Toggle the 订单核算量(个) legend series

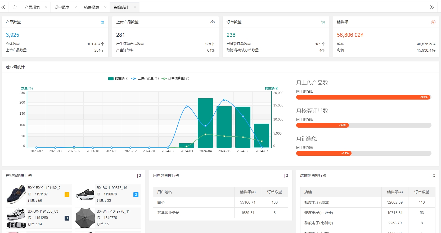(x=175, y=78)
